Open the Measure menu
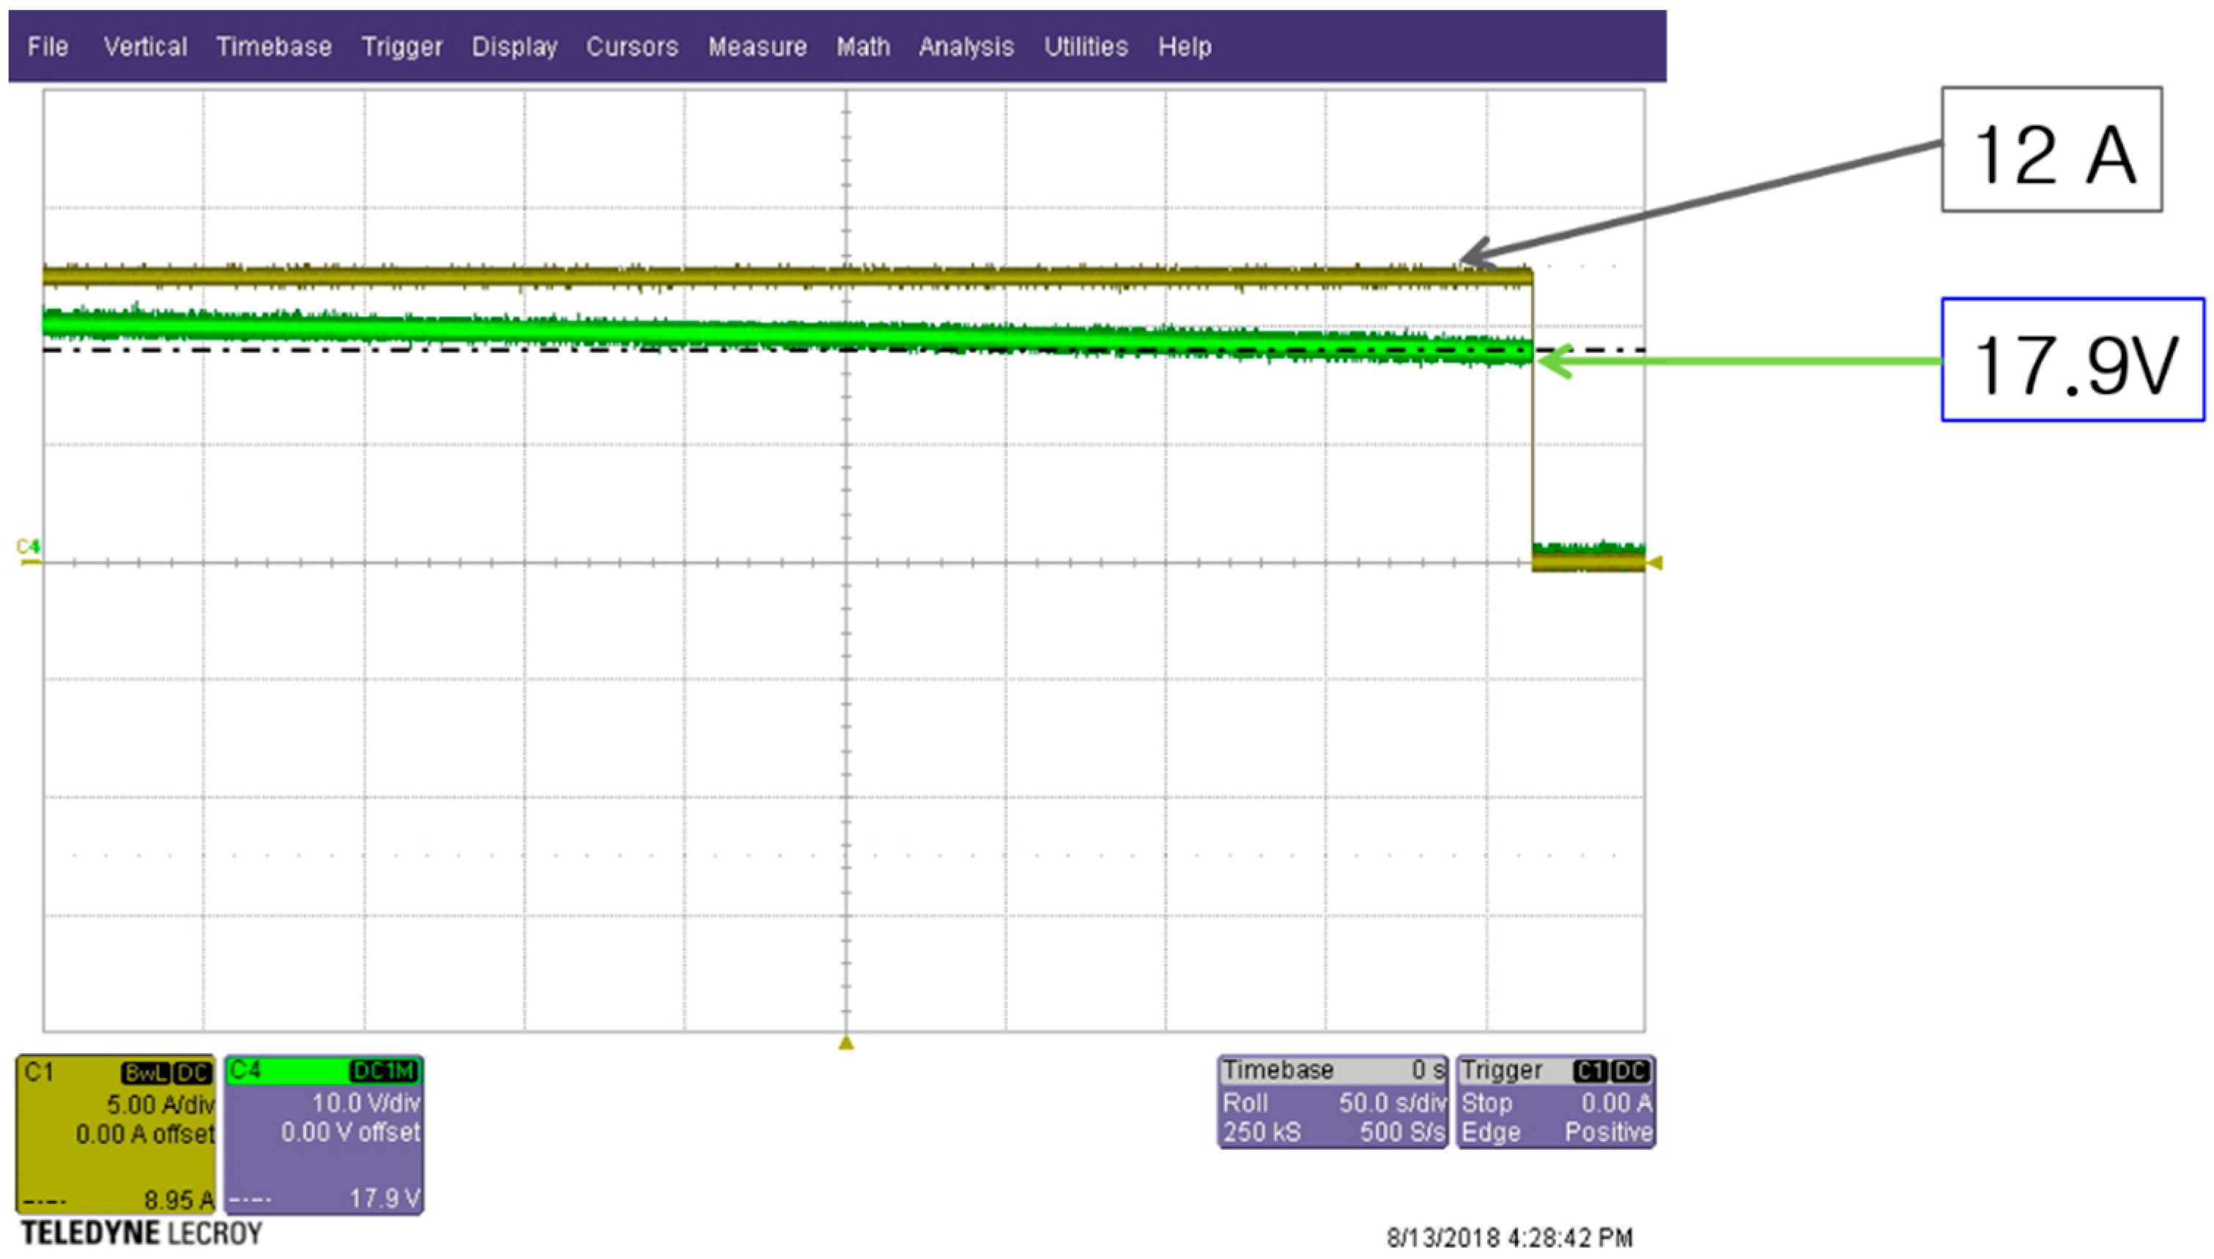The width and height of the screenshot is (2214, 1259). tap(757, 47)
